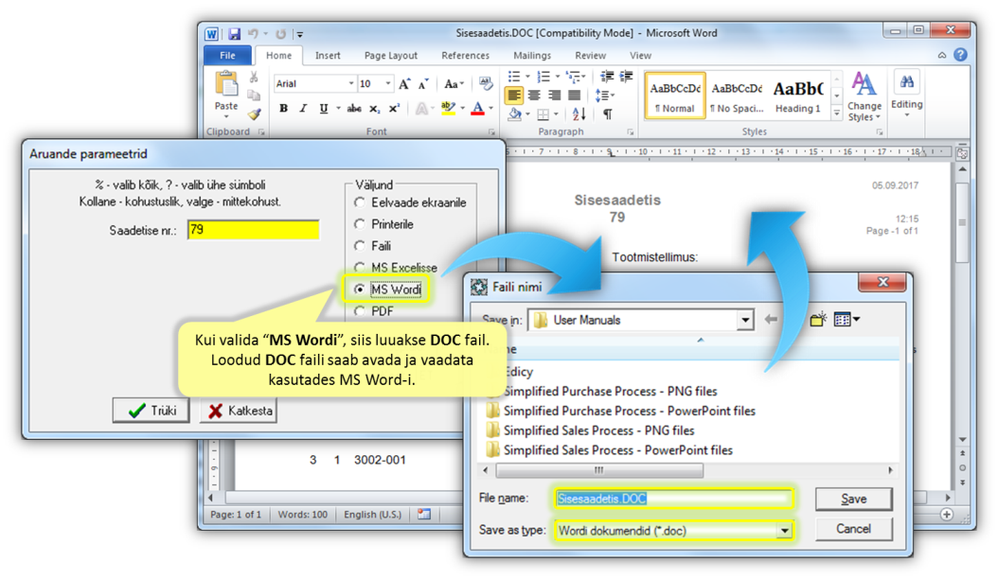Center text in Paragraph group
This screenshot has height=579, width=998.
tap(534, 96)
